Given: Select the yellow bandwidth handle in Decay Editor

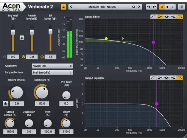Looking at the screenshot, I should (x=123, y=39).
